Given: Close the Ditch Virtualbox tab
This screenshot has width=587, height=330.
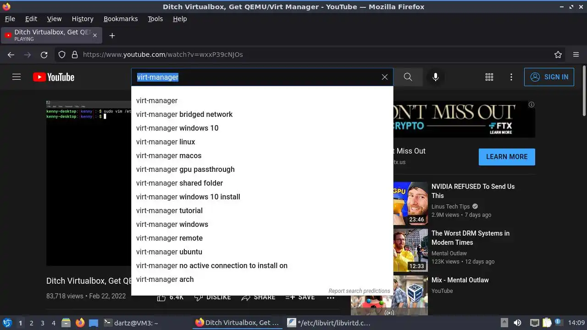Looking at the screenshot, I should coord(95,35).
